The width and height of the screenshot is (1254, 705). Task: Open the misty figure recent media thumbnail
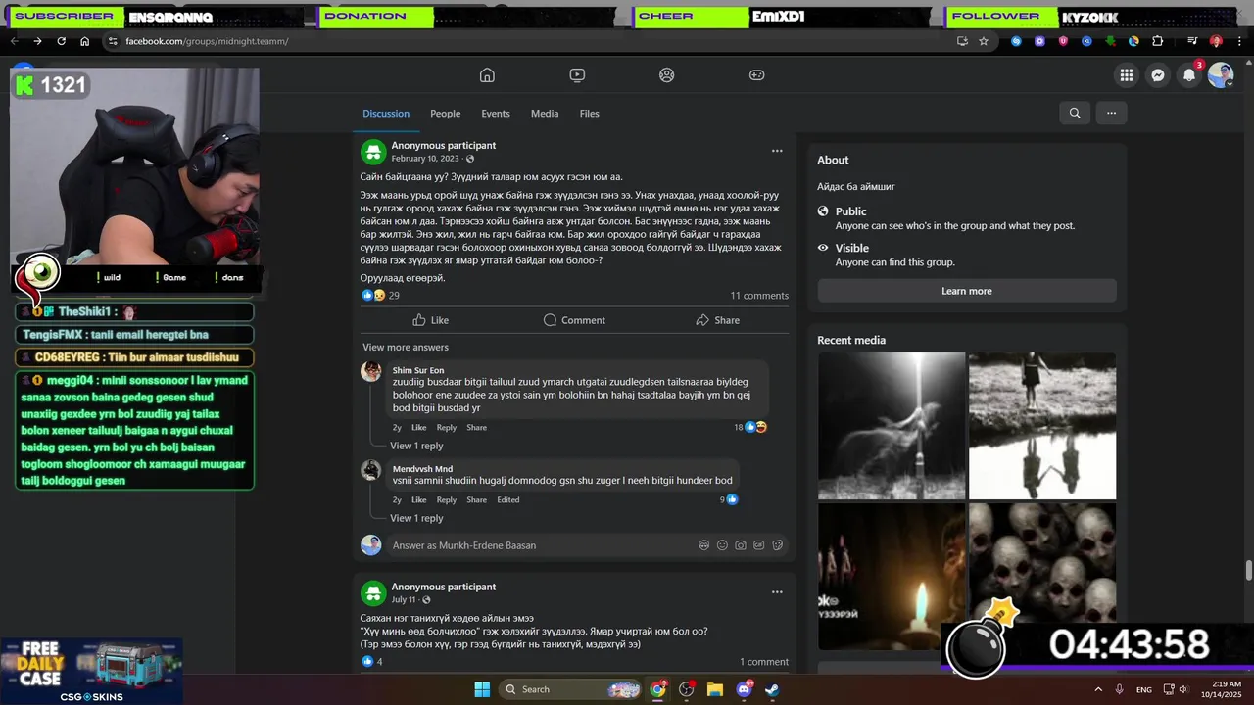[x=892, y=426]
